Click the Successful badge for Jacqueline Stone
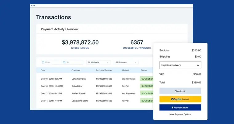 (147, 101)
